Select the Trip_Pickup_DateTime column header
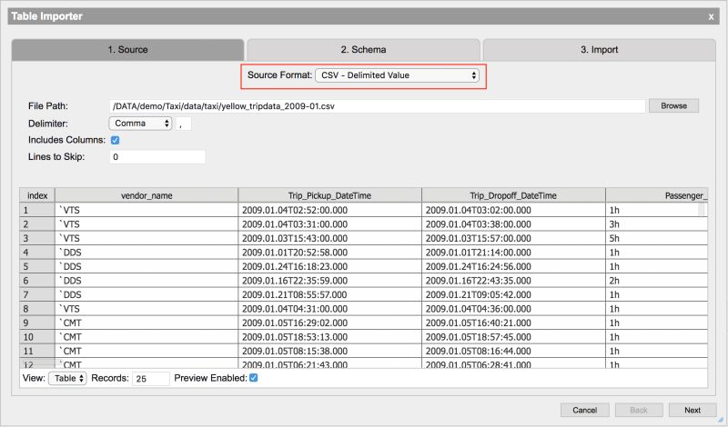This screenshot has width=728, height=427. click(x=329, y=195)
